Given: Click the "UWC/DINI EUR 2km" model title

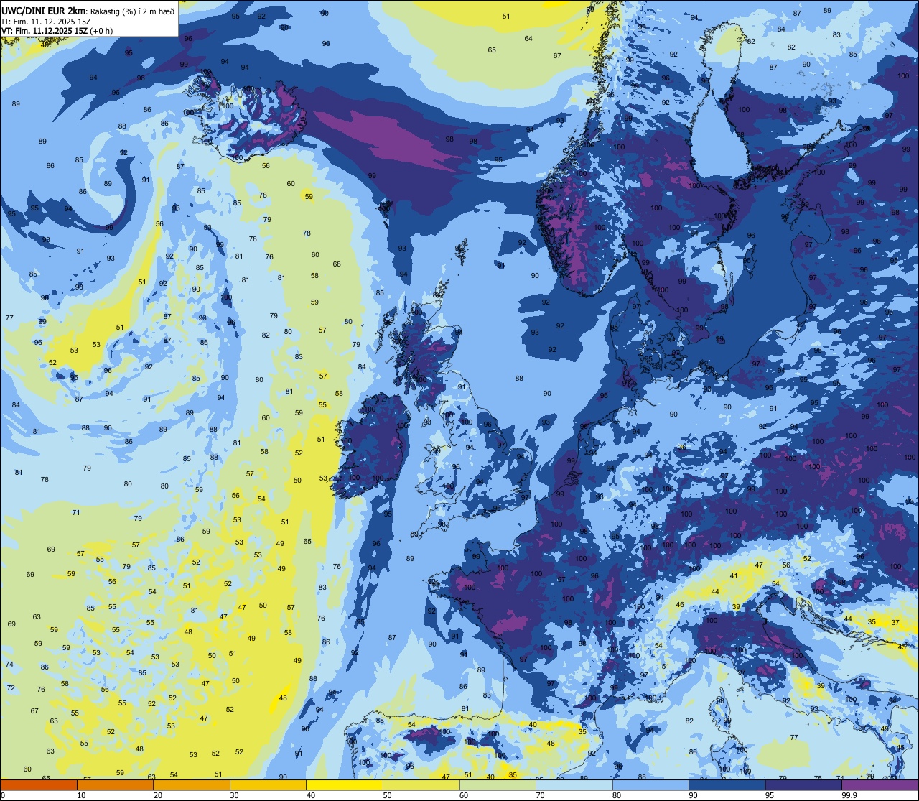Looking at the screenshot, I should coord(45,10).
